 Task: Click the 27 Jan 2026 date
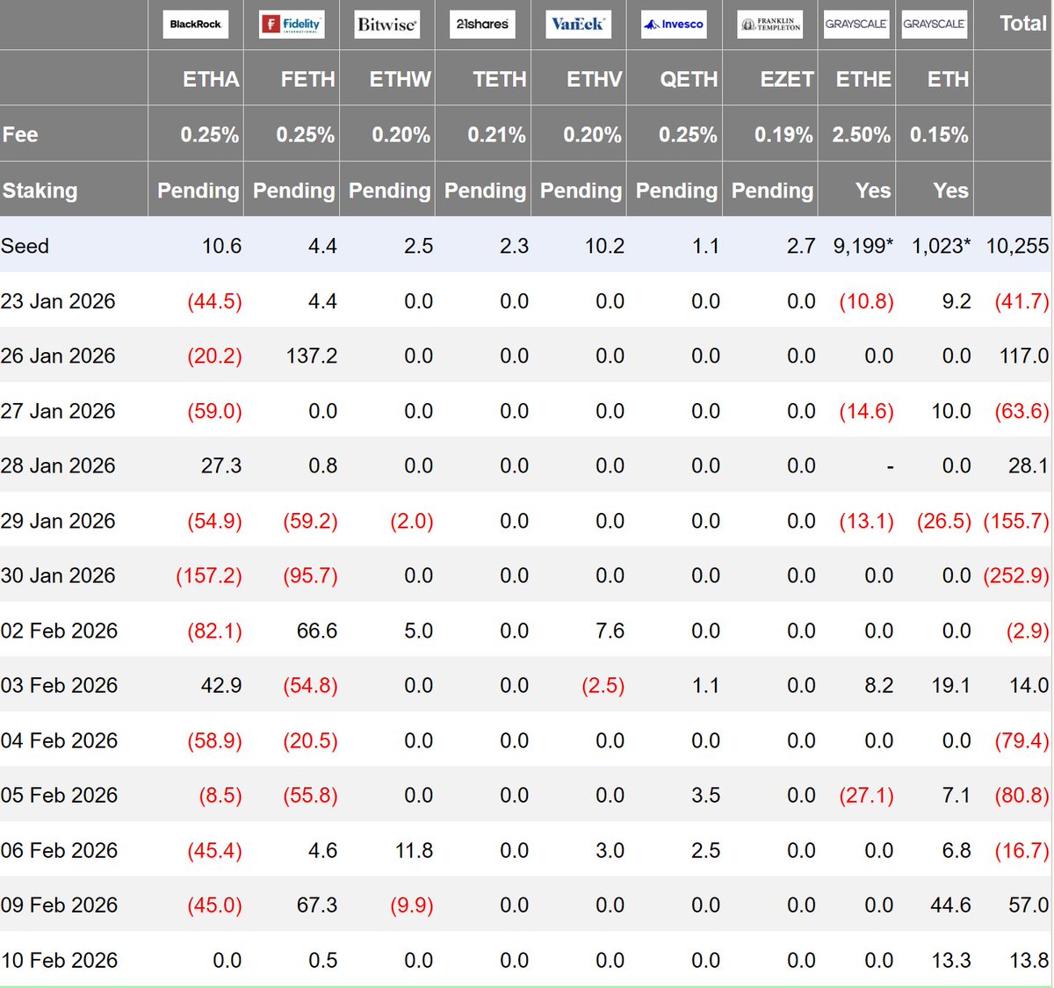point(58,411)
